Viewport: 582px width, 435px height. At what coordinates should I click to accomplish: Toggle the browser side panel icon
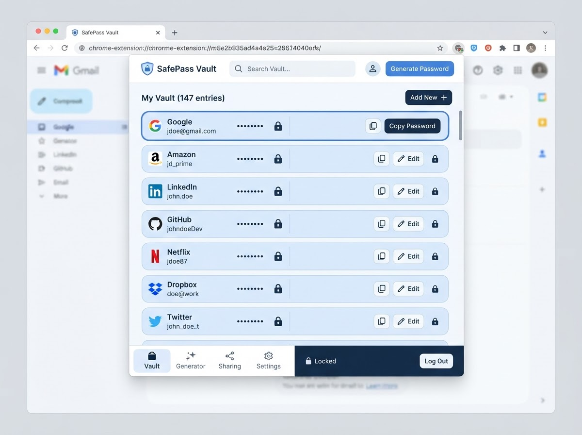point(517,48)
